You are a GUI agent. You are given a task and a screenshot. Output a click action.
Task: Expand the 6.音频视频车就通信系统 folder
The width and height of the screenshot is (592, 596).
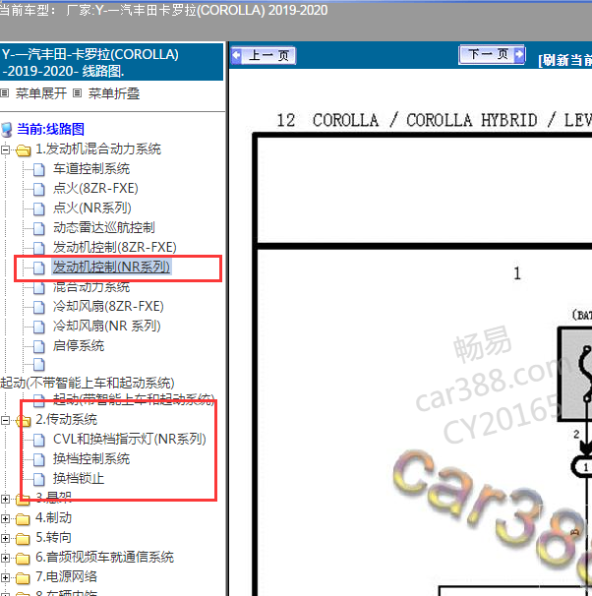(x=5, y=559)
